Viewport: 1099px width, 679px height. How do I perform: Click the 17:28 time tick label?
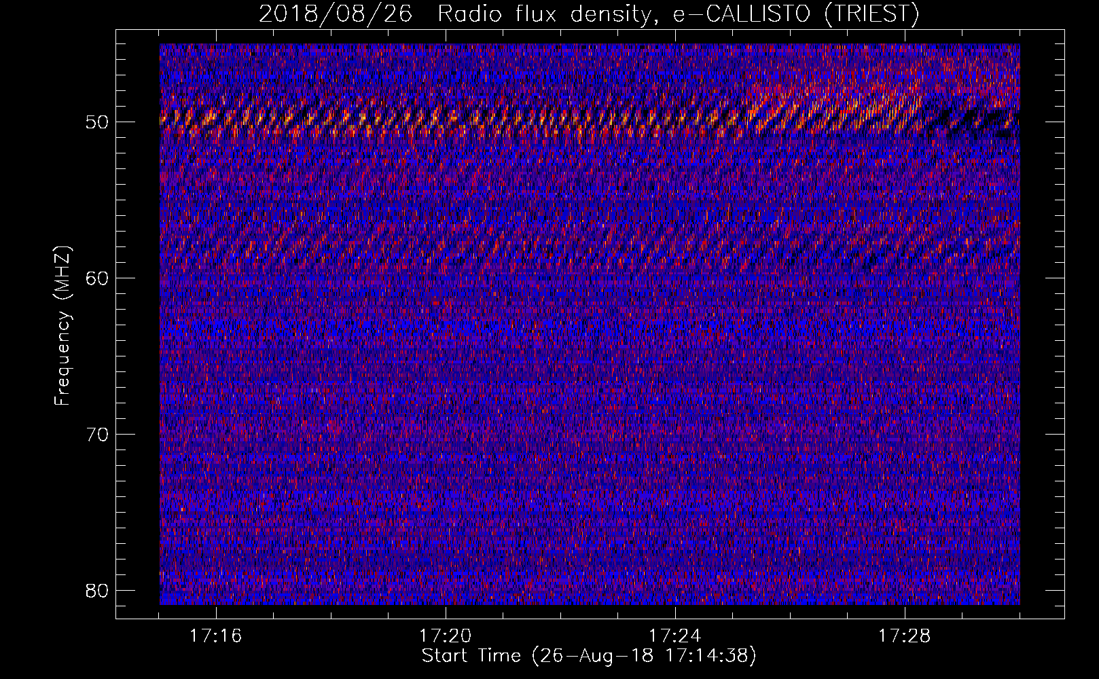pos(904,636)
